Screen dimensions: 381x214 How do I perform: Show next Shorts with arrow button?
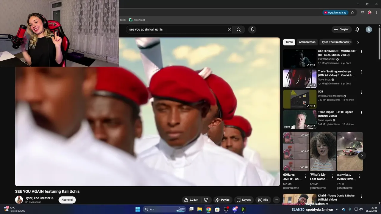[362, 155]
